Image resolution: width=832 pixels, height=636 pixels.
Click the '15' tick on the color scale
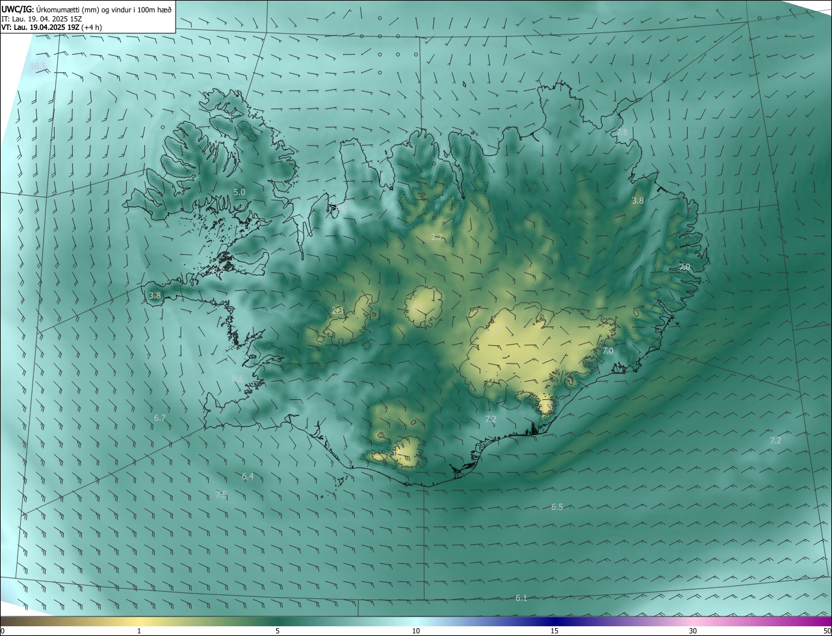click(x=554, y=631)
